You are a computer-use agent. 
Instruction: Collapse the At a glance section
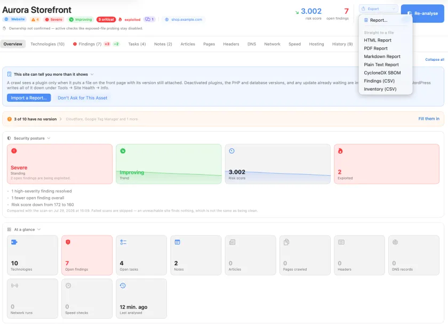[x=39, y=230]
